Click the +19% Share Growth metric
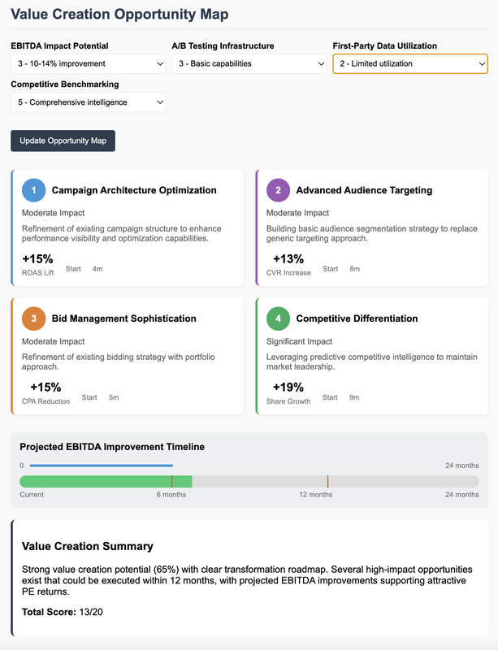The image size is (498, 650). tap(288, 388)
